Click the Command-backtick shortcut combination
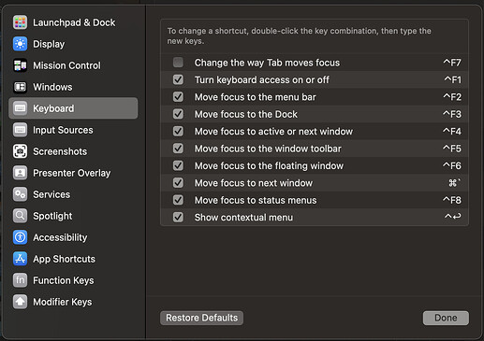This screenshot has width=484, height=341. pyautogui.click(x=455, y=183)
